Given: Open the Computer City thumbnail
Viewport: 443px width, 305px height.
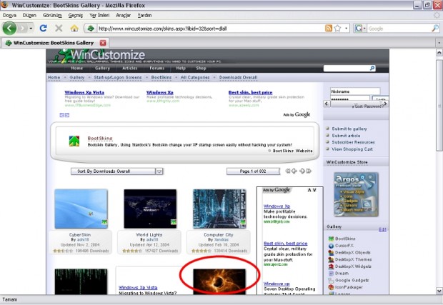Looking at the screenshot, I should (x=219, y=209).
